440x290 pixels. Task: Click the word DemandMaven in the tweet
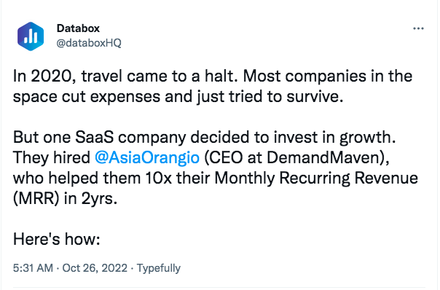pos(325,157)
